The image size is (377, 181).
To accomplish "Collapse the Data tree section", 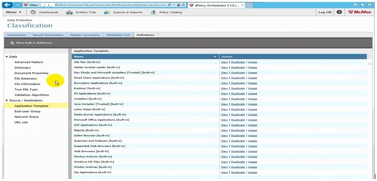I will [x=7, y=57].
